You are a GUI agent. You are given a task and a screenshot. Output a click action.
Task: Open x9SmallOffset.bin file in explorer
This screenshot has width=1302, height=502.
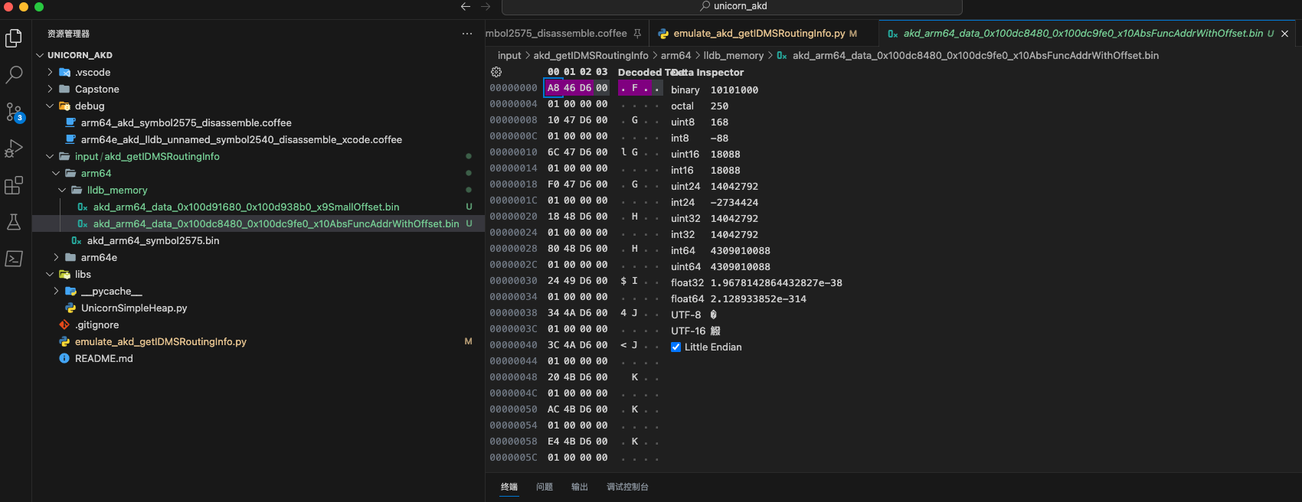click(x=246, y=207)
